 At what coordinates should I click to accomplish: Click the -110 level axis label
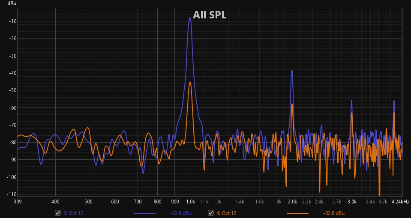(x=12, y=194)
